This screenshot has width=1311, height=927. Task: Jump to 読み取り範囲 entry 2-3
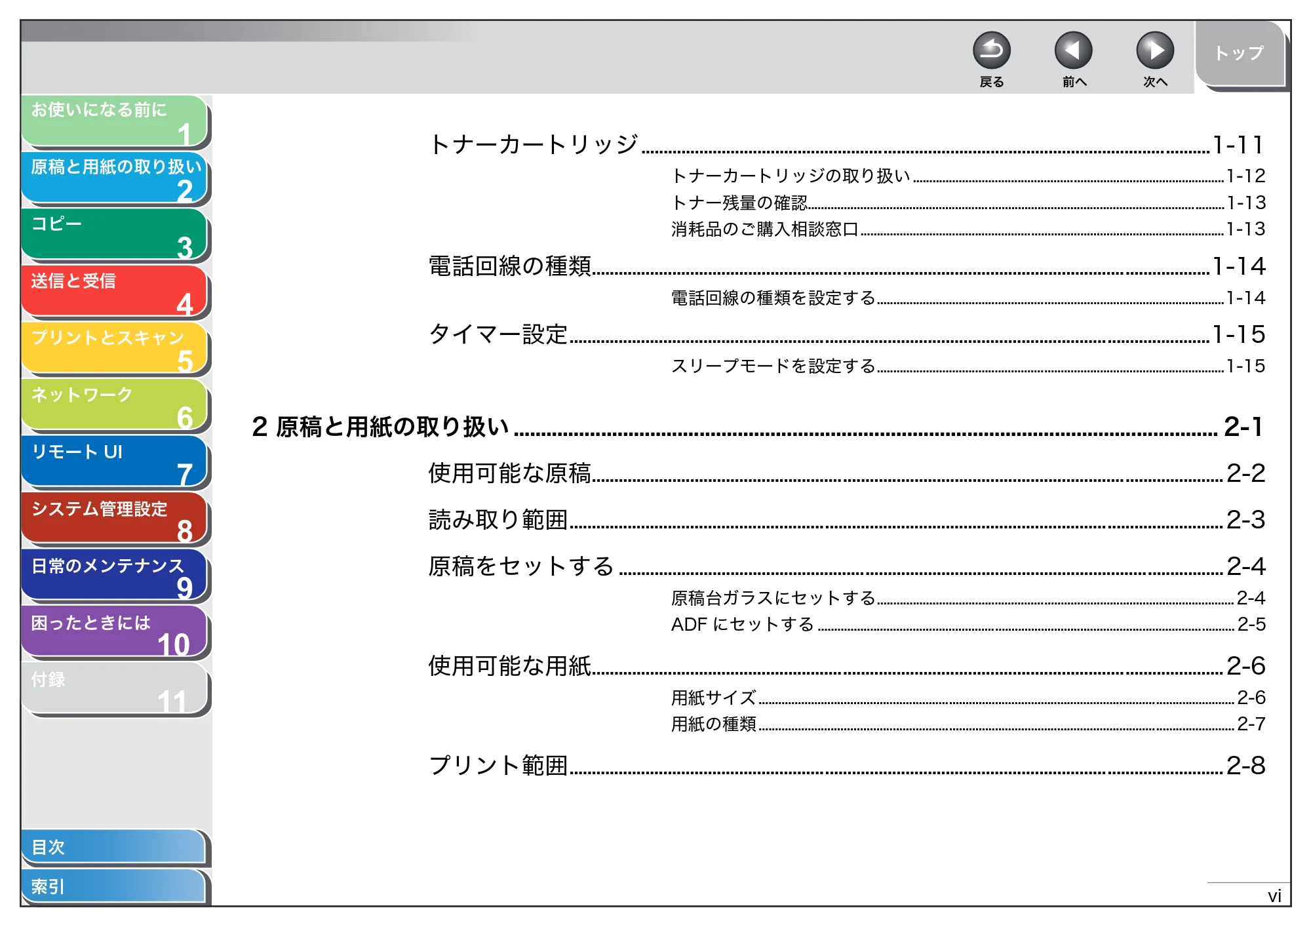846,520
